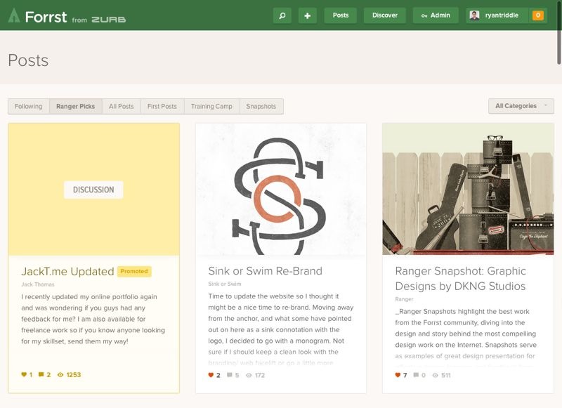Click comment icon on Sink or Swim post

pyautogui.click(x=230, y=375)
